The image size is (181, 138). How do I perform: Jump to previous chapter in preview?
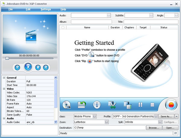coord(17,67)
